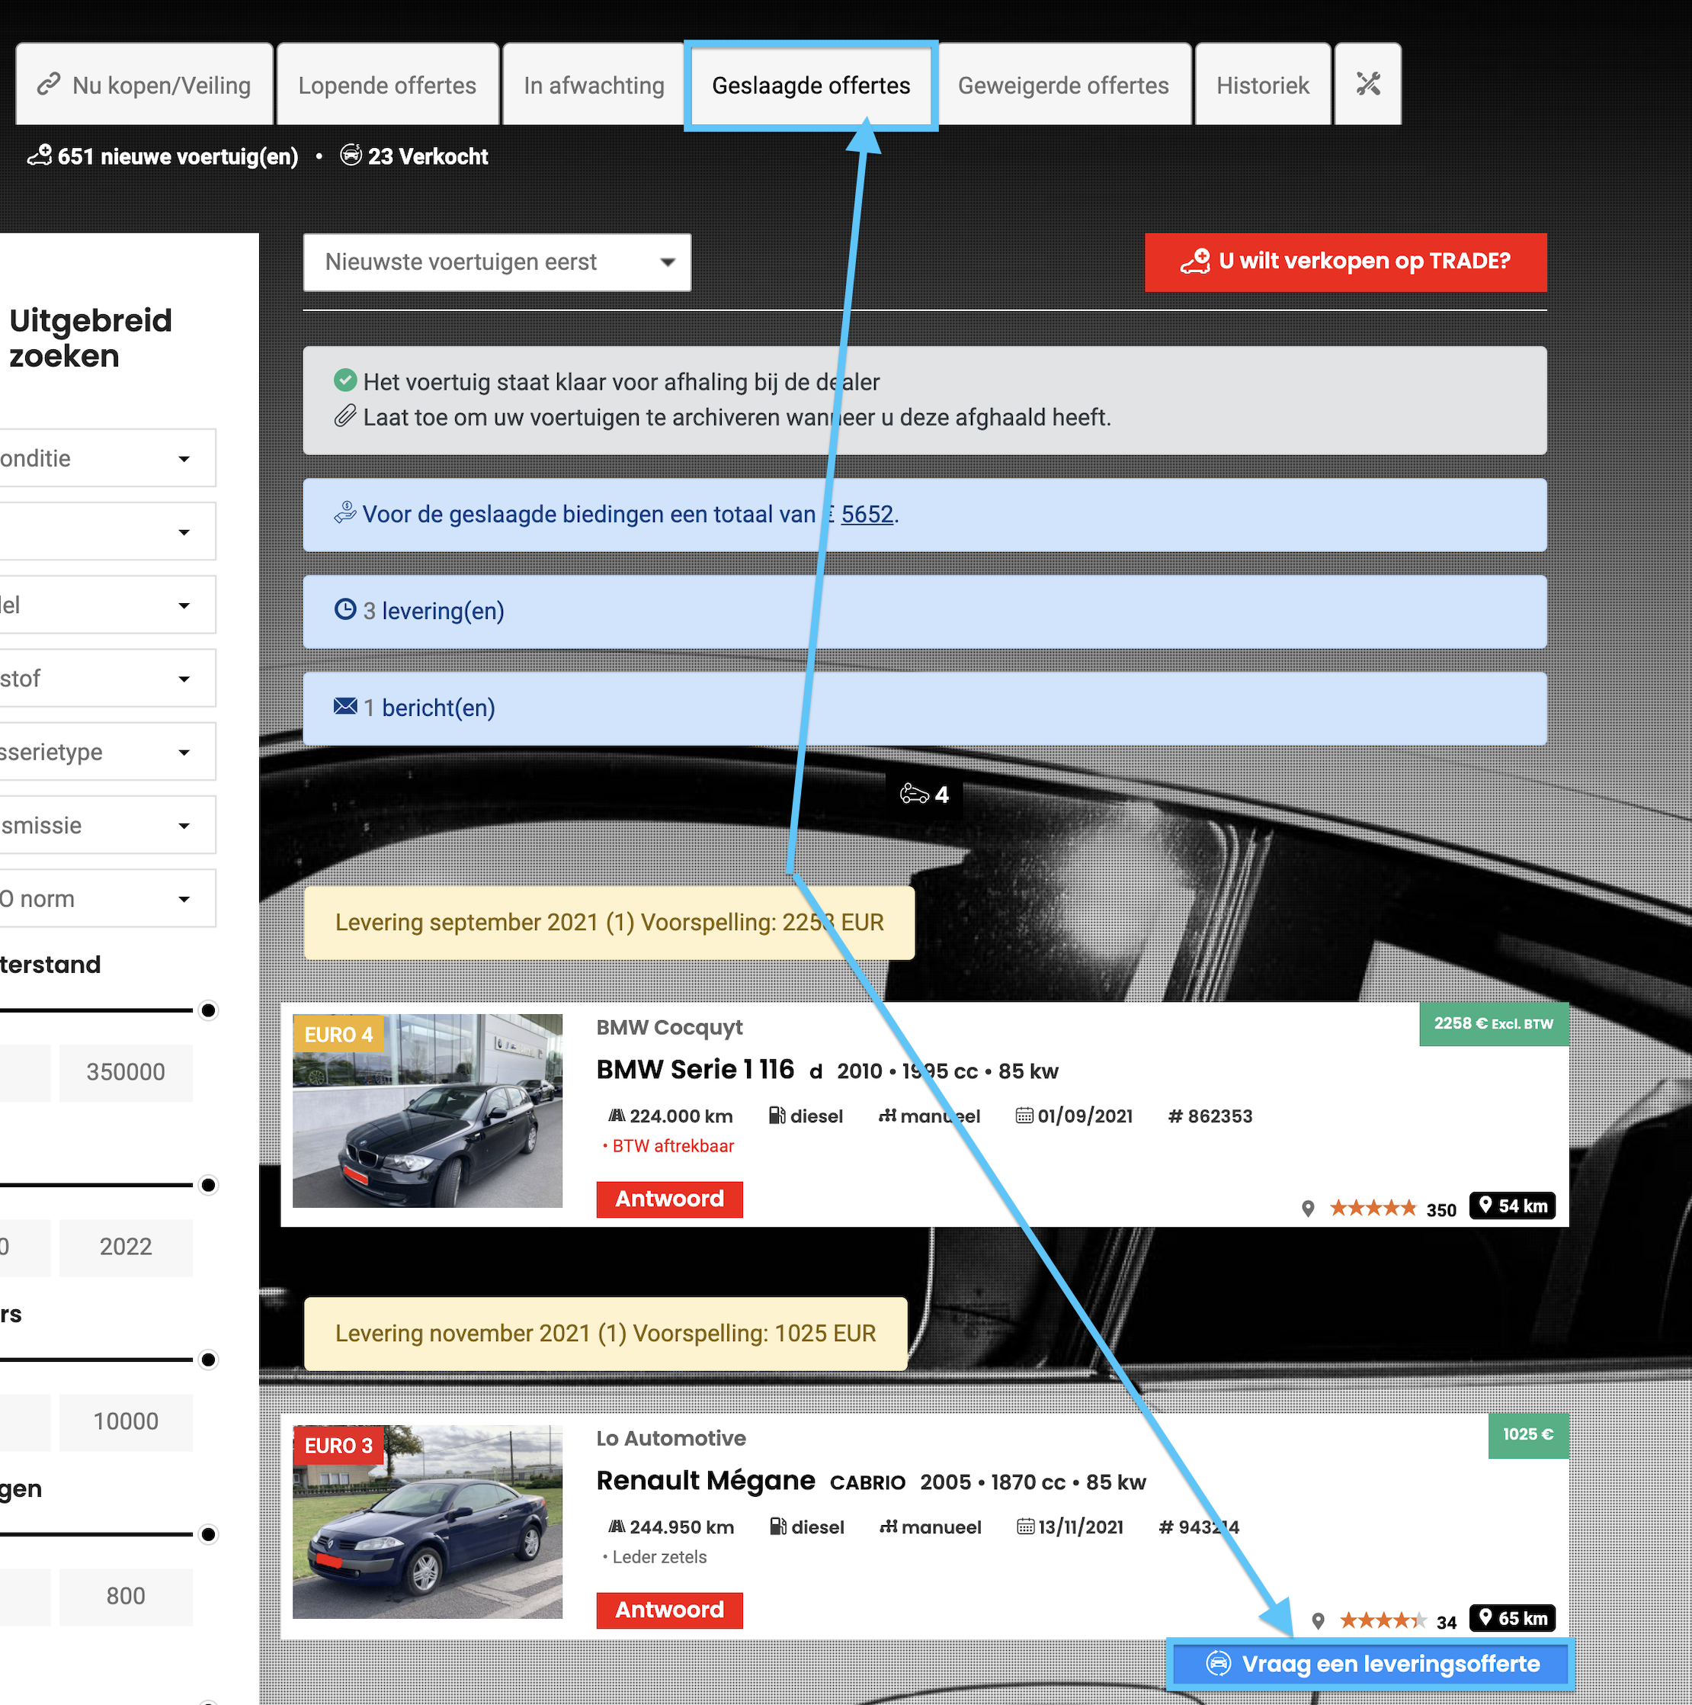Viewport: 1692px width, 1705px height.
Task: Click the 350000 max mileage field
Action: coord(127,1072)
